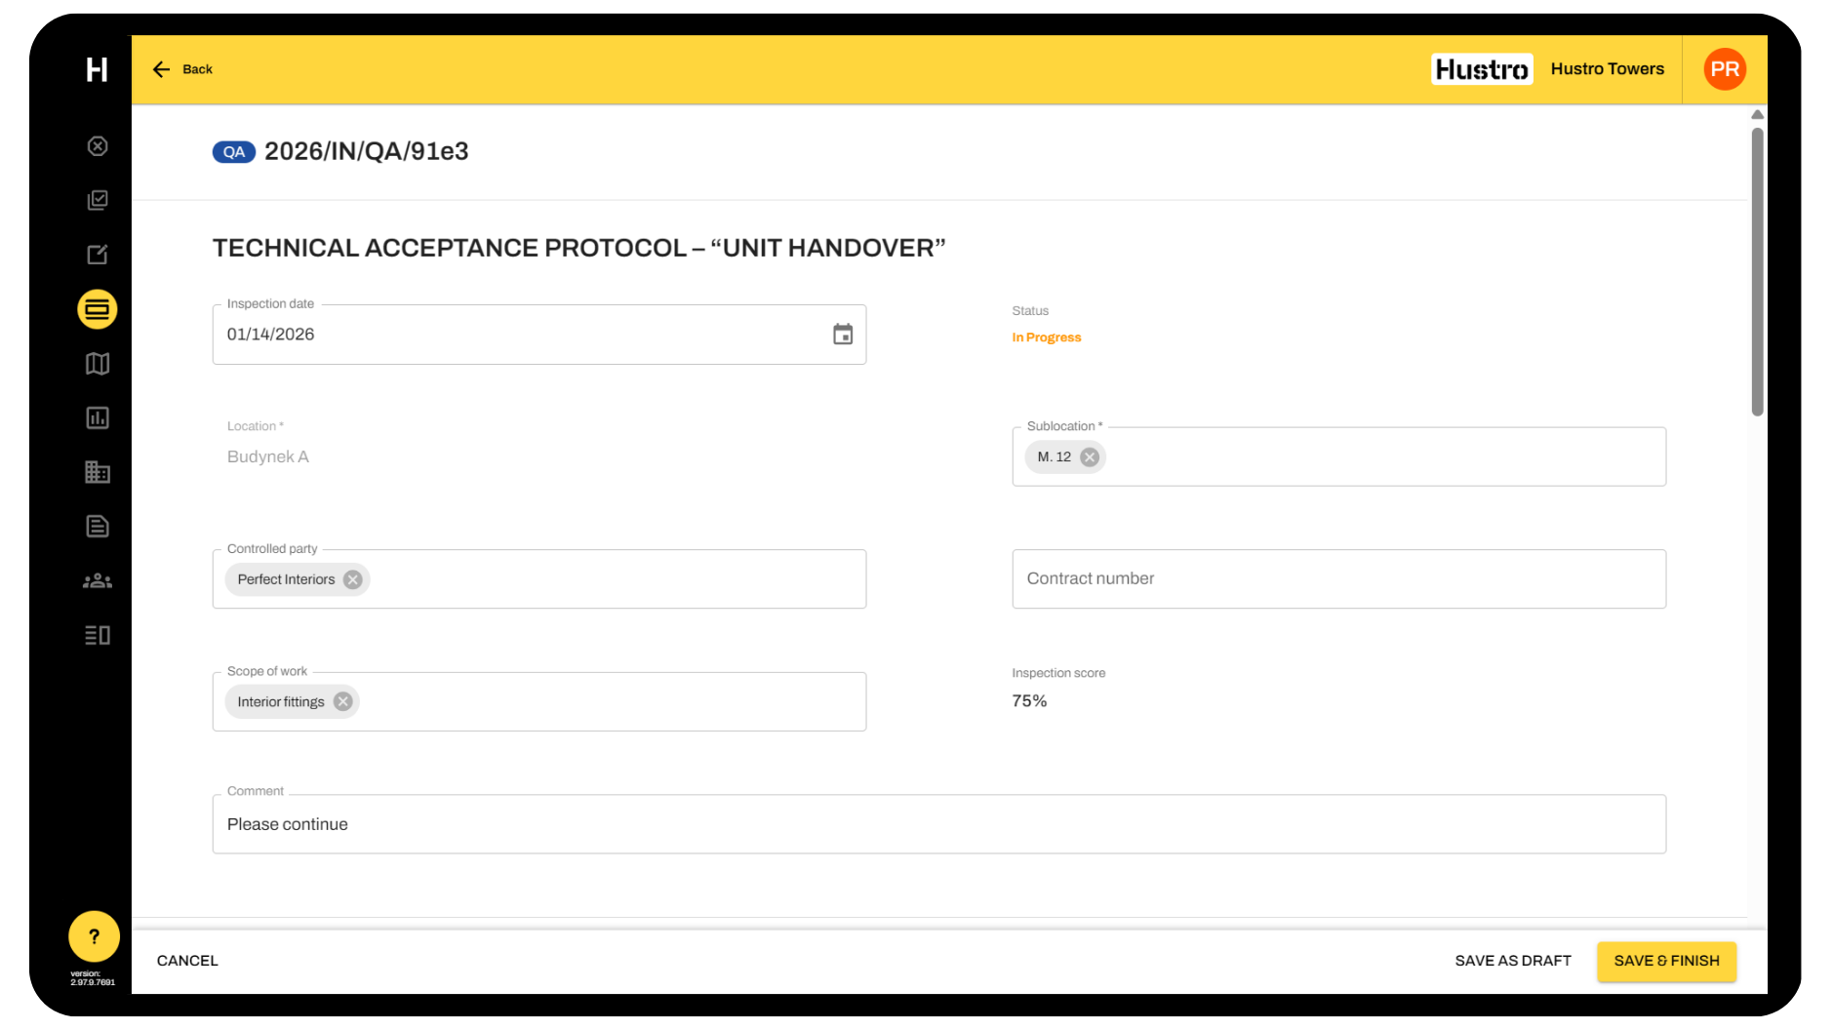Open the checklist sidebar icon
Image resolution: width=1832 pixels, height=1030 pixels.
pyautogui.click(x=98, y=201)
